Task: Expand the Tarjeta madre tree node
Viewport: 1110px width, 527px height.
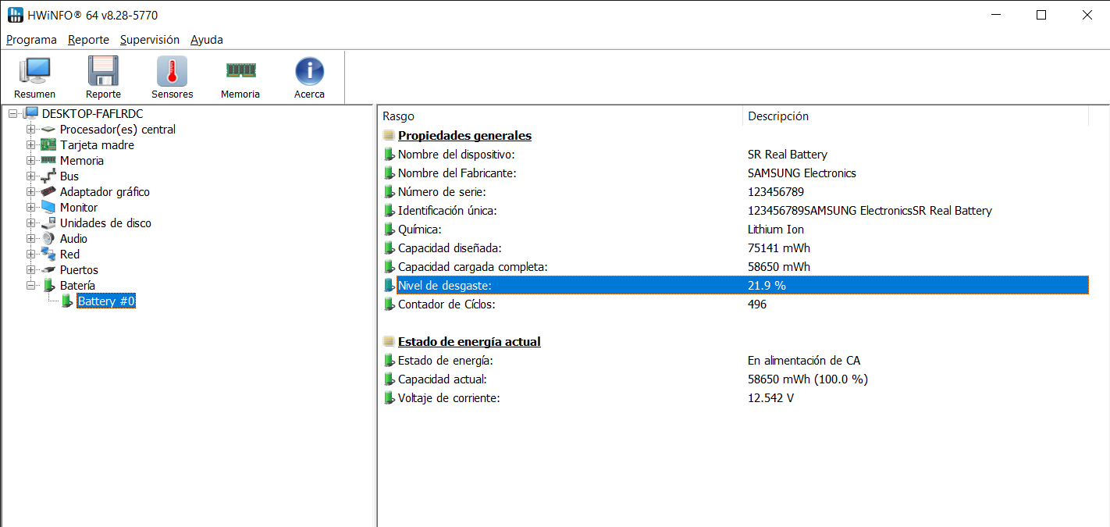Action: 30,145
